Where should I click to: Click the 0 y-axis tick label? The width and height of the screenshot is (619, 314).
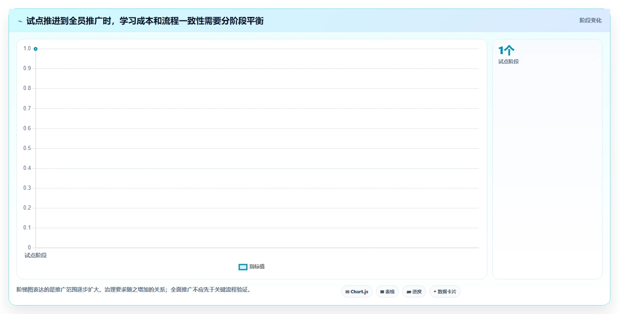tap(29, 248)
